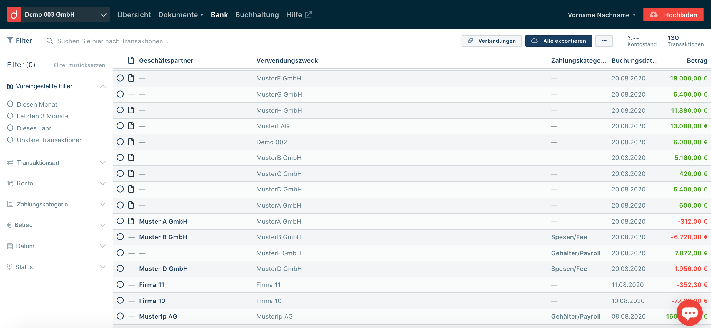711x328 pixels.
Task: Collapse the Voreingestellte Filter section
Action: [x=102, y=86]
